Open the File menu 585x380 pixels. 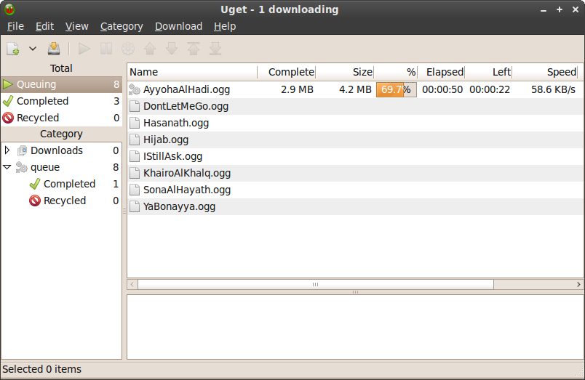click(16, 26)
